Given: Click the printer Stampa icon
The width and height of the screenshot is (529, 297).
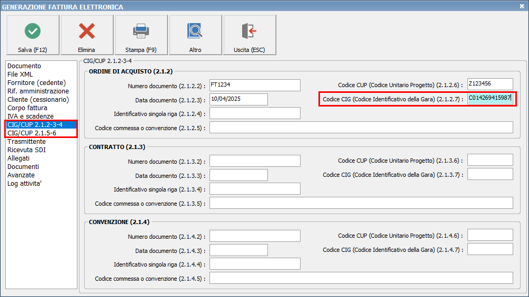Looking at the screenshot, I should click(x=141, y=31).
